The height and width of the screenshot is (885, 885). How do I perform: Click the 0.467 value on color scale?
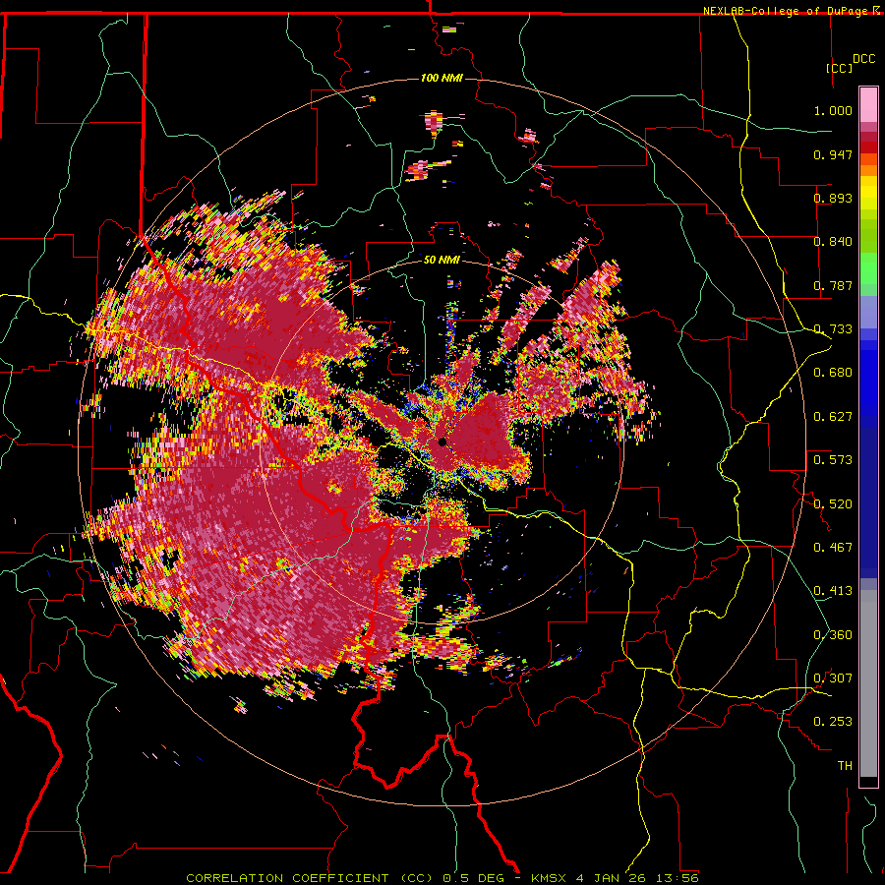pos(833,548)
